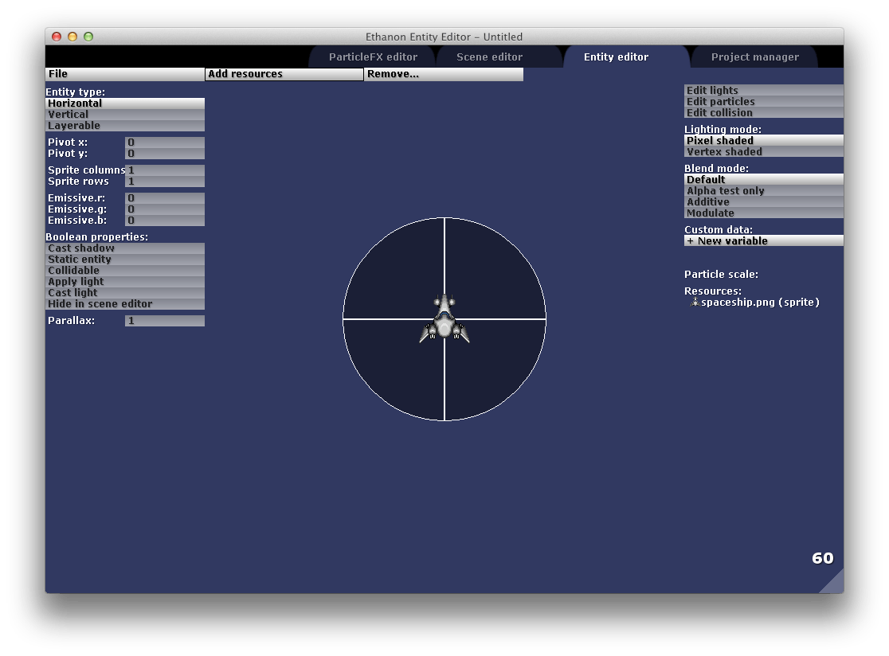Expand the Remove... menu

(443, 74)
